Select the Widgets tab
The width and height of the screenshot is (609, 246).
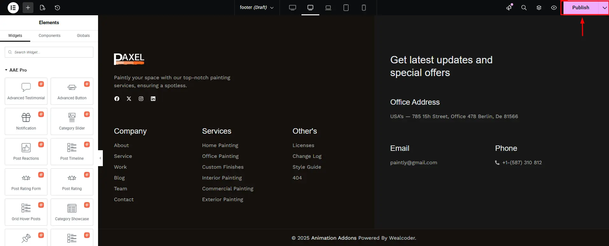(15, 36)
